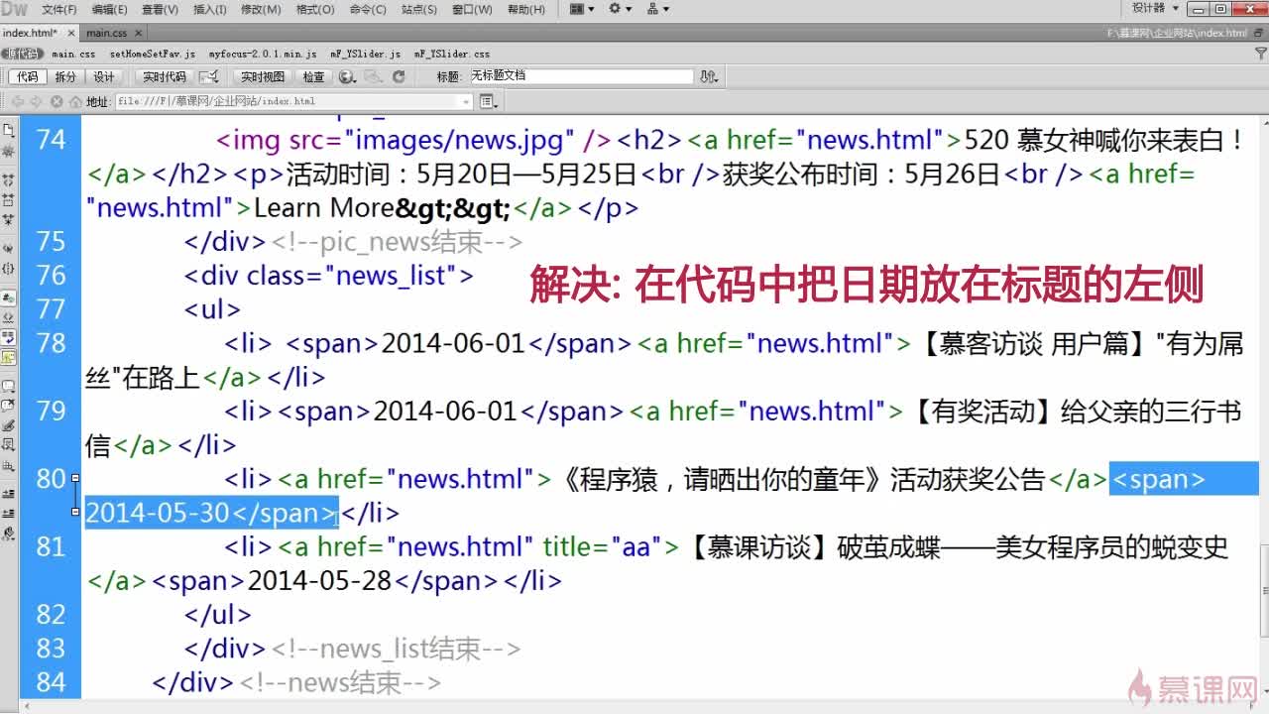
Task: Switch to the main.css document tab
Action: [106, 33]
